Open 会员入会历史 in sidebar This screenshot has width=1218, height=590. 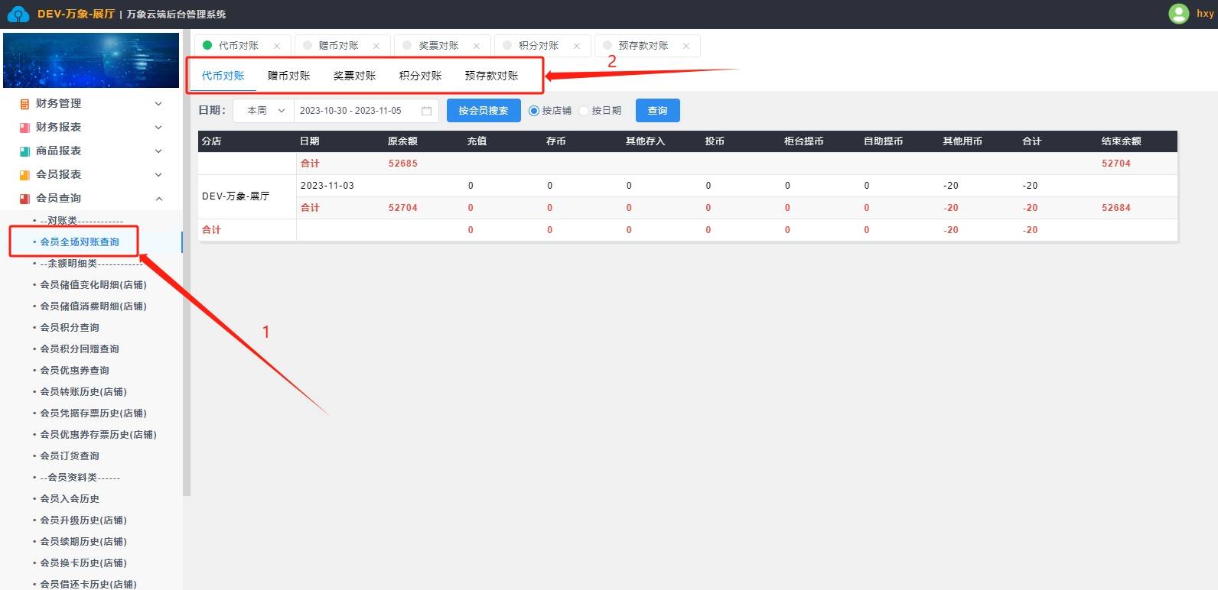tap(70, 499)
